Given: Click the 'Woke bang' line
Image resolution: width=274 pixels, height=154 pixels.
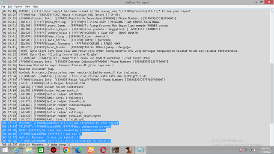Looking at the screenshot, I should [36, 145].
